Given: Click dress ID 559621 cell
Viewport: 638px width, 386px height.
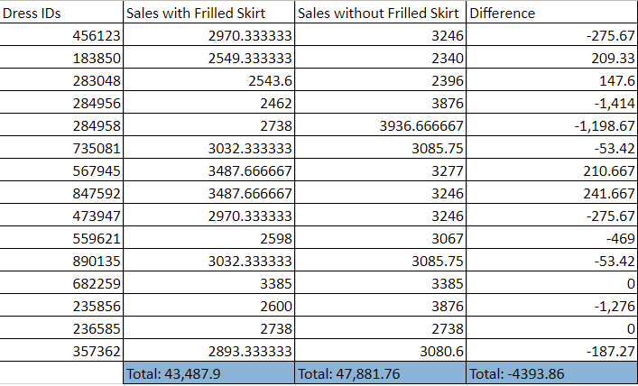Looking at the screenshot, I should coord(61,238).
